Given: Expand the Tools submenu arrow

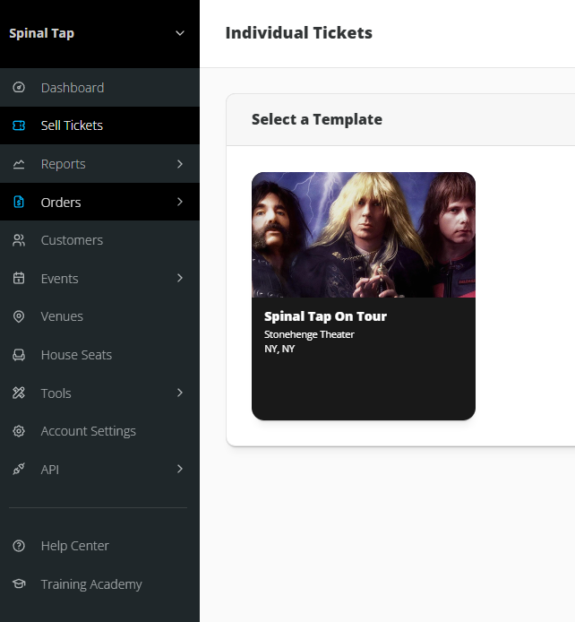Looking at the screenshot, I should [180, 393].
